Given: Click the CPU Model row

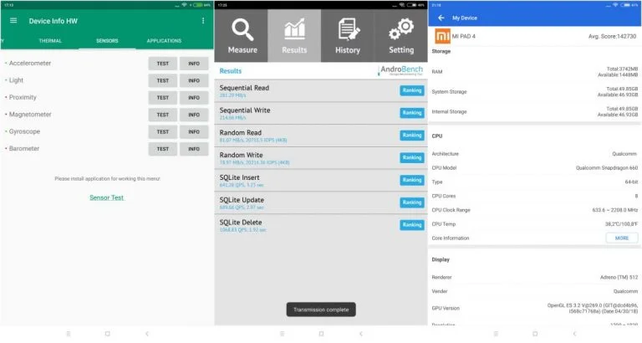Looking at the screenshot, I should [x=535, y=168].
